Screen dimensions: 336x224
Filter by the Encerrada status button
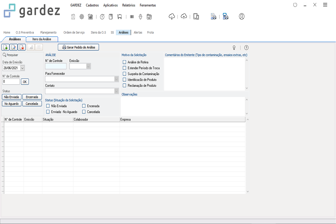point(32,97)
